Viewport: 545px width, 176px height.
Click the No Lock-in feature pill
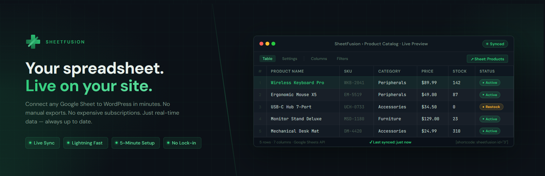click(x=182, y=143)
